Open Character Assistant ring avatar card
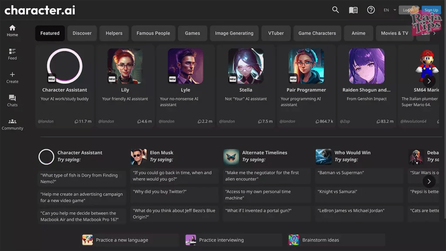This screenshot has width=446, height=251. point(64,66)
